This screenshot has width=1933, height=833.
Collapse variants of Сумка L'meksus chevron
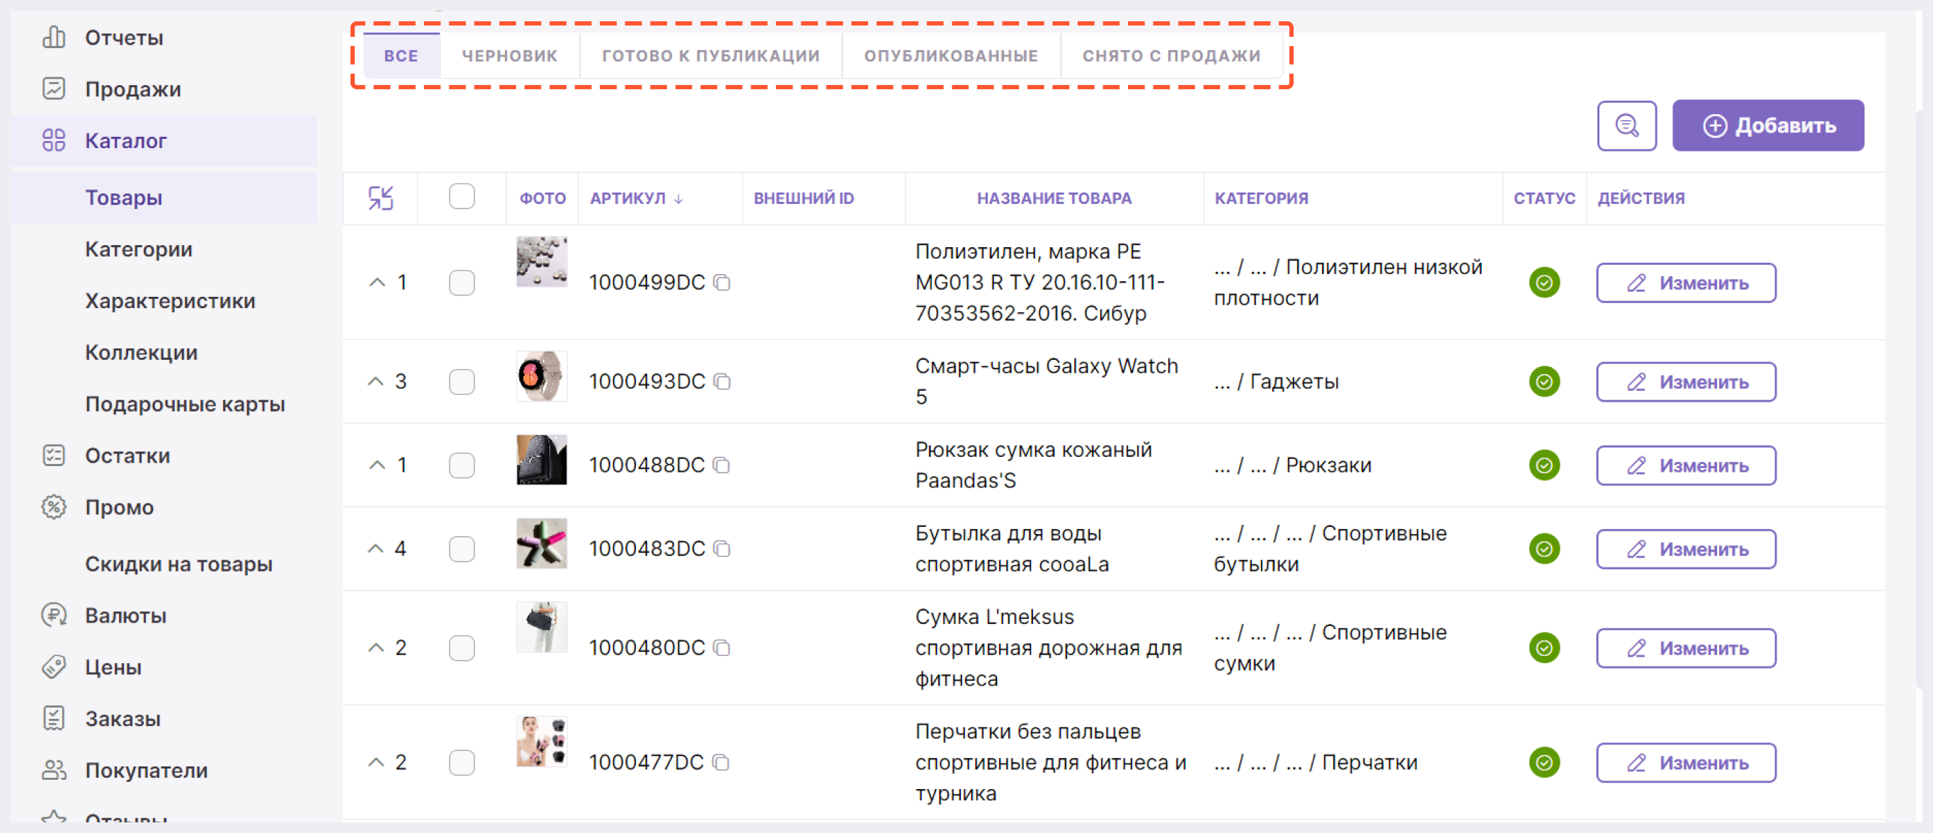(x=376, y=647)
